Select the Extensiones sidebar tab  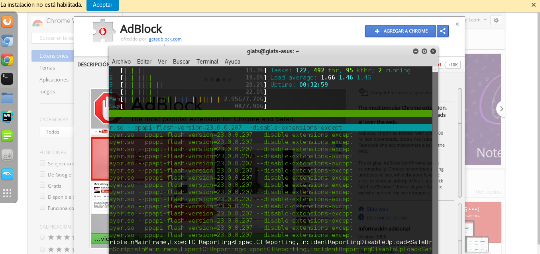pyautogui.click(x=53, y=56)
